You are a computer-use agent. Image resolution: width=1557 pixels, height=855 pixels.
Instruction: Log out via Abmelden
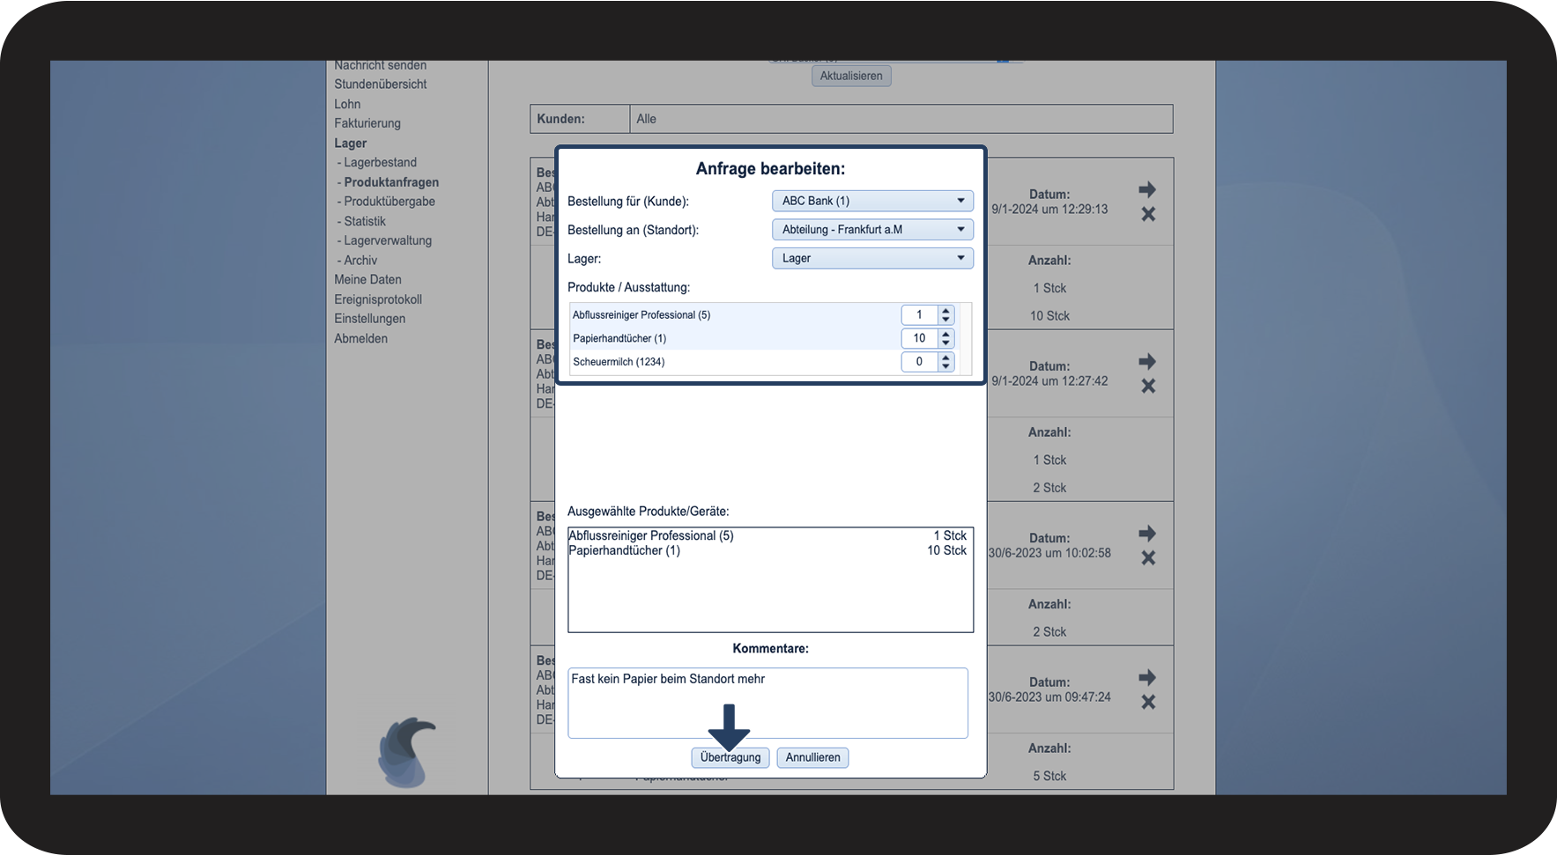(x=360, y=339)
